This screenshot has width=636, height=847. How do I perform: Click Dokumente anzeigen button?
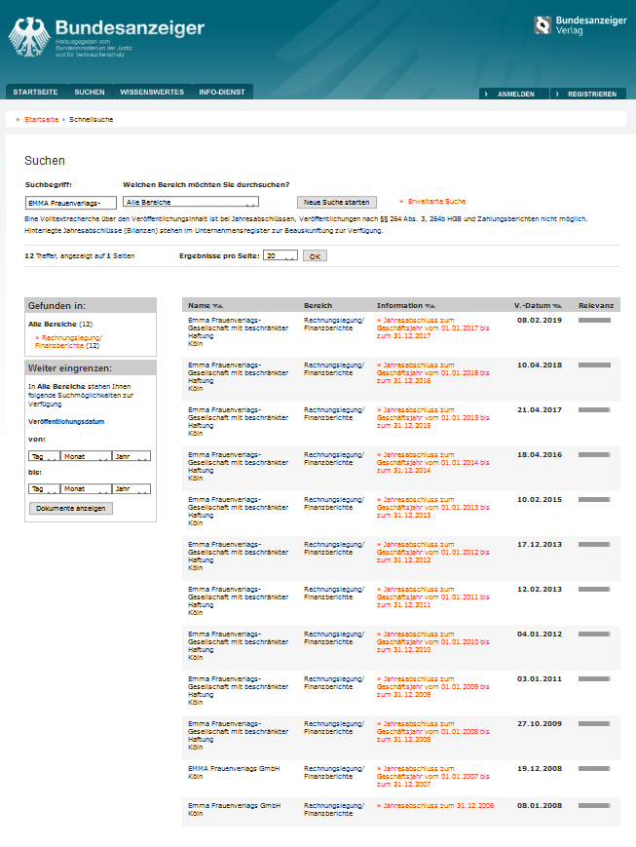point(71,509)
